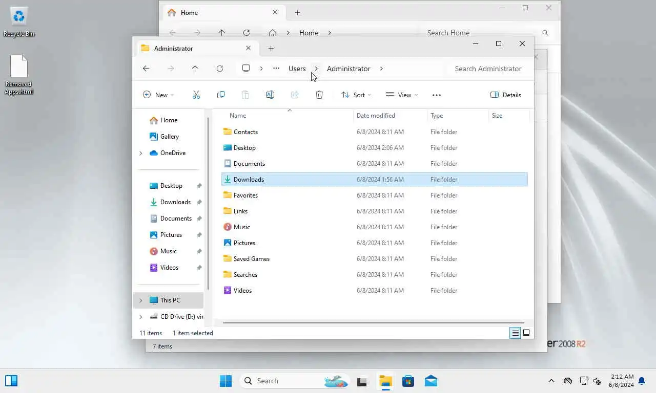The width and height of the screenshot is (656, 393).
Task: Expand the CD Drive (D:) tree node
Action: click(141, 317)
